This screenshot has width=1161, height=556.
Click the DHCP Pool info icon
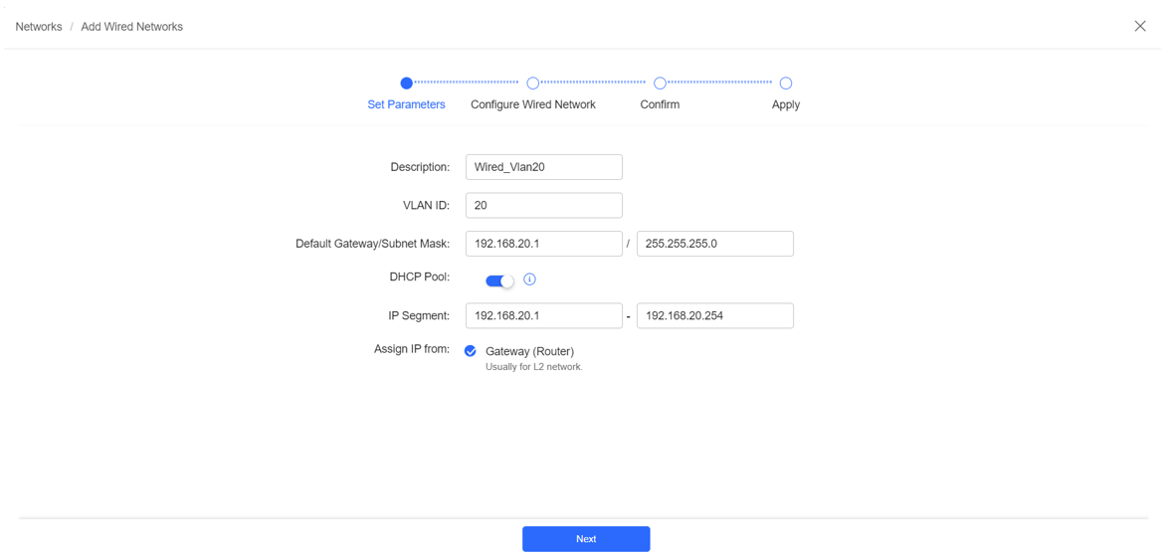click(x=529, y=279)
